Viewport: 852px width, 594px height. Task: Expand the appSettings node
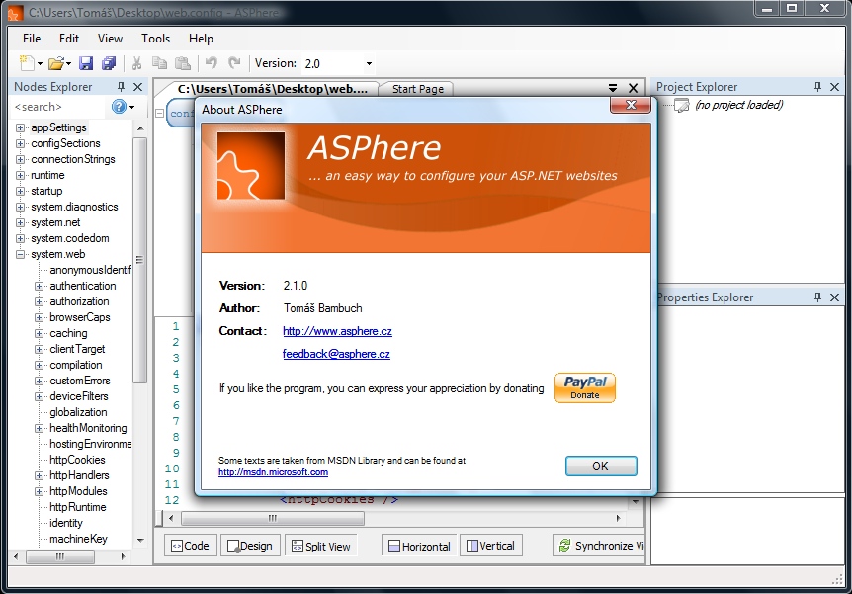20,127
